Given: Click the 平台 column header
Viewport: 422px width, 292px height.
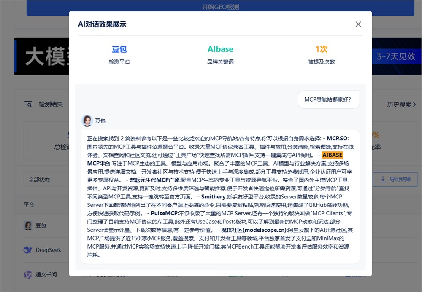Looking at the screenshot, I should (x=29, y=204).
